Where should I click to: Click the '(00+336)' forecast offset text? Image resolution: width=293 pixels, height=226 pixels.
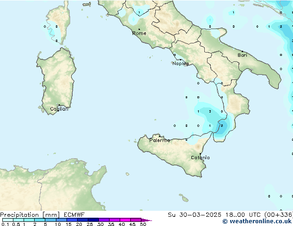(279, 215)
